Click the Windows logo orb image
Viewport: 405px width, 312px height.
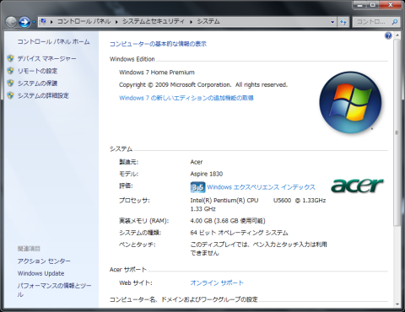pos(350,102)
